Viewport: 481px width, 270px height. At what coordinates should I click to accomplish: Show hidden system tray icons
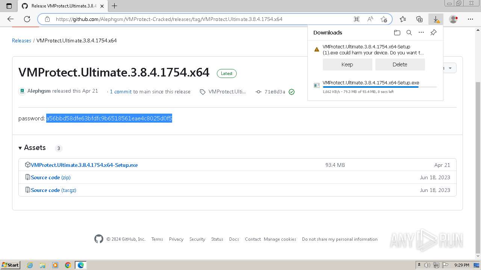[419, 265]
